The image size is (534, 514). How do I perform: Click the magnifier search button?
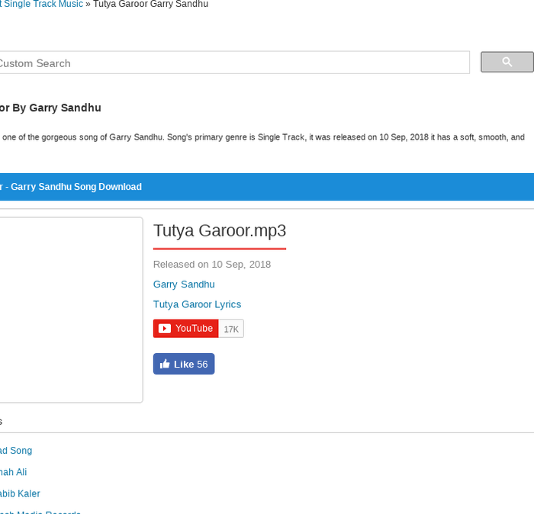(507, 62)
